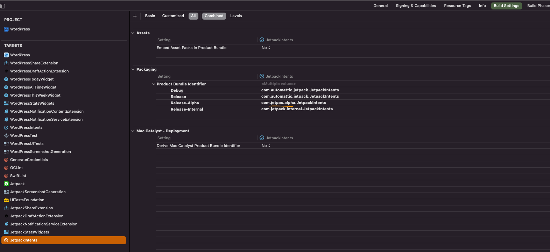Click JetpackIntents icon in Assets header

[x=262, y=40]
